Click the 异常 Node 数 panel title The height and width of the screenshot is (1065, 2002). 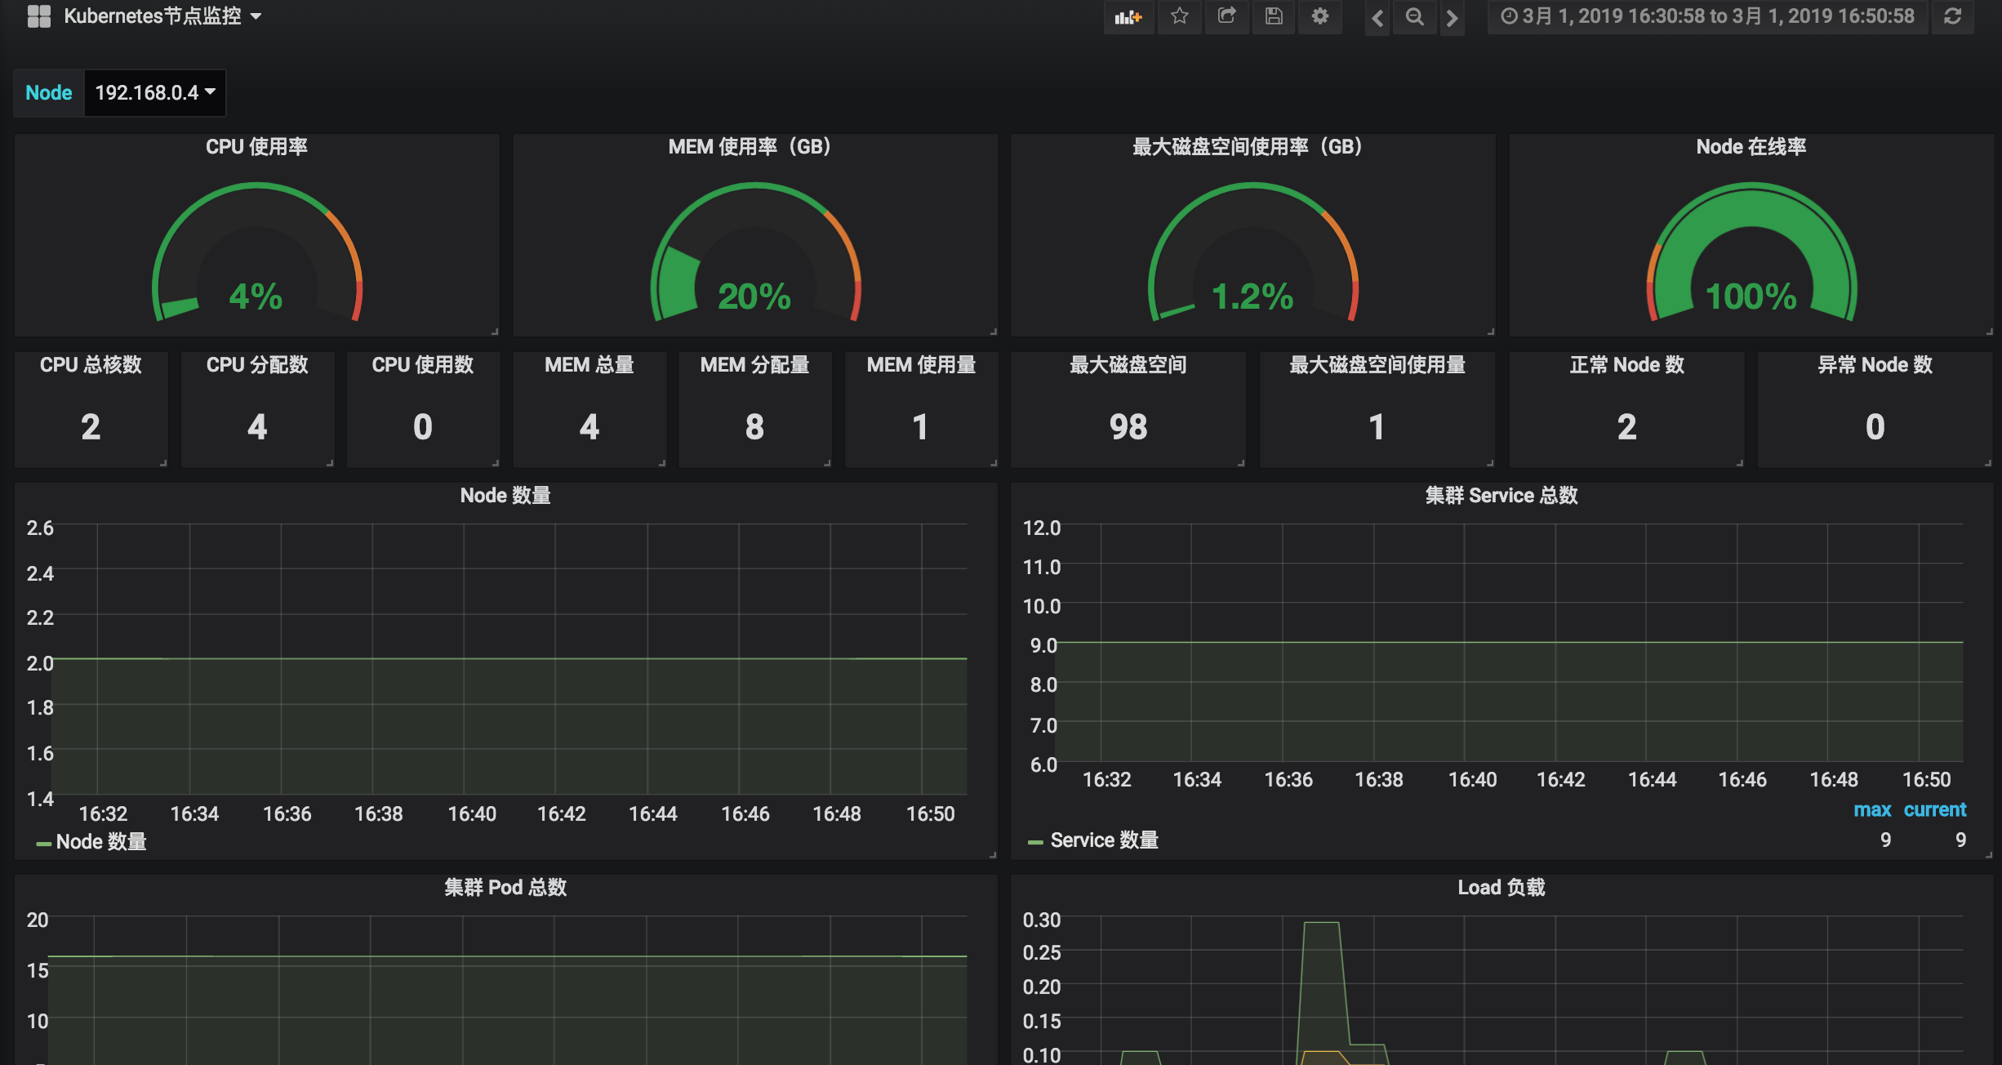[1875, 365]
